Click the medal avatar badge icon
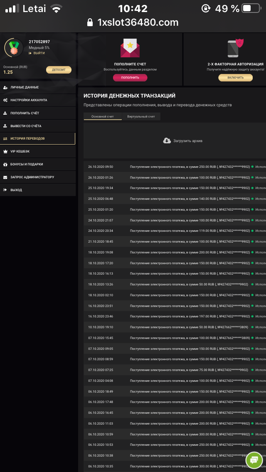This screenshot has height=472, width=266. 14,48
